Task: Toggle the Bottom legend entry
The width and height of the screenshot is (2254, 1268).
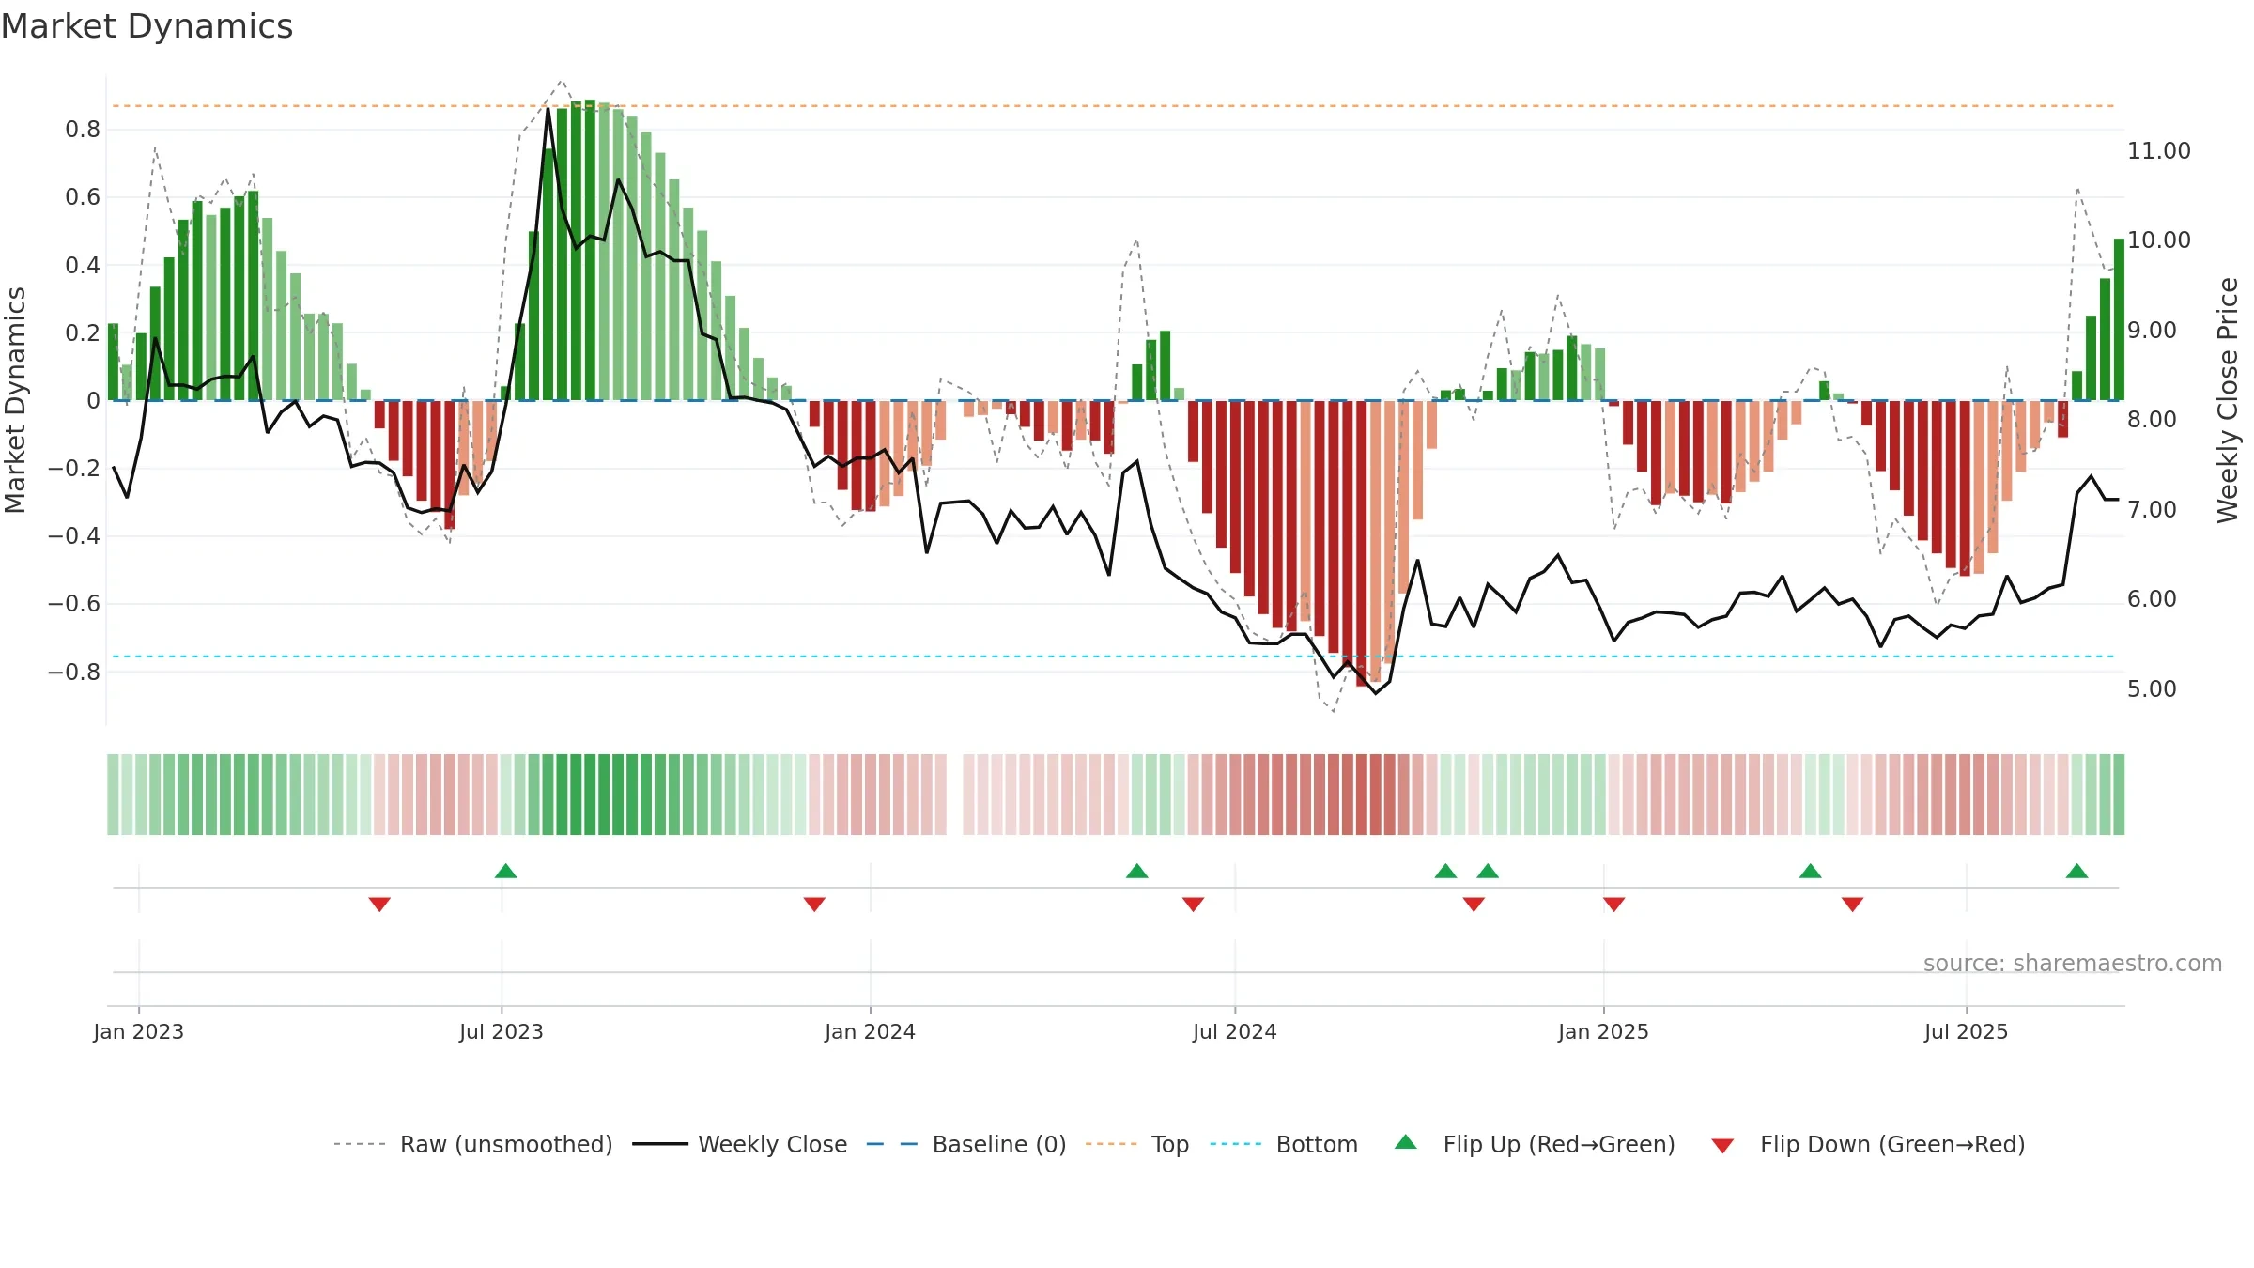Action: point(1317,1144)
